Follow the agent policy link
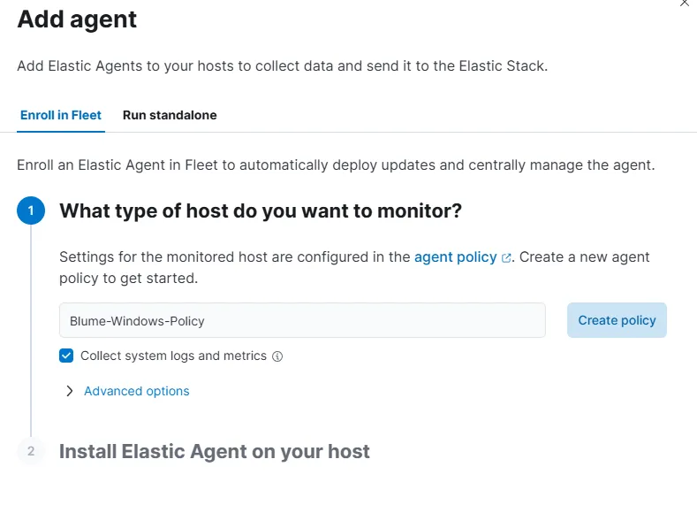Screen dimensions: 697x505 pos(455,256)
